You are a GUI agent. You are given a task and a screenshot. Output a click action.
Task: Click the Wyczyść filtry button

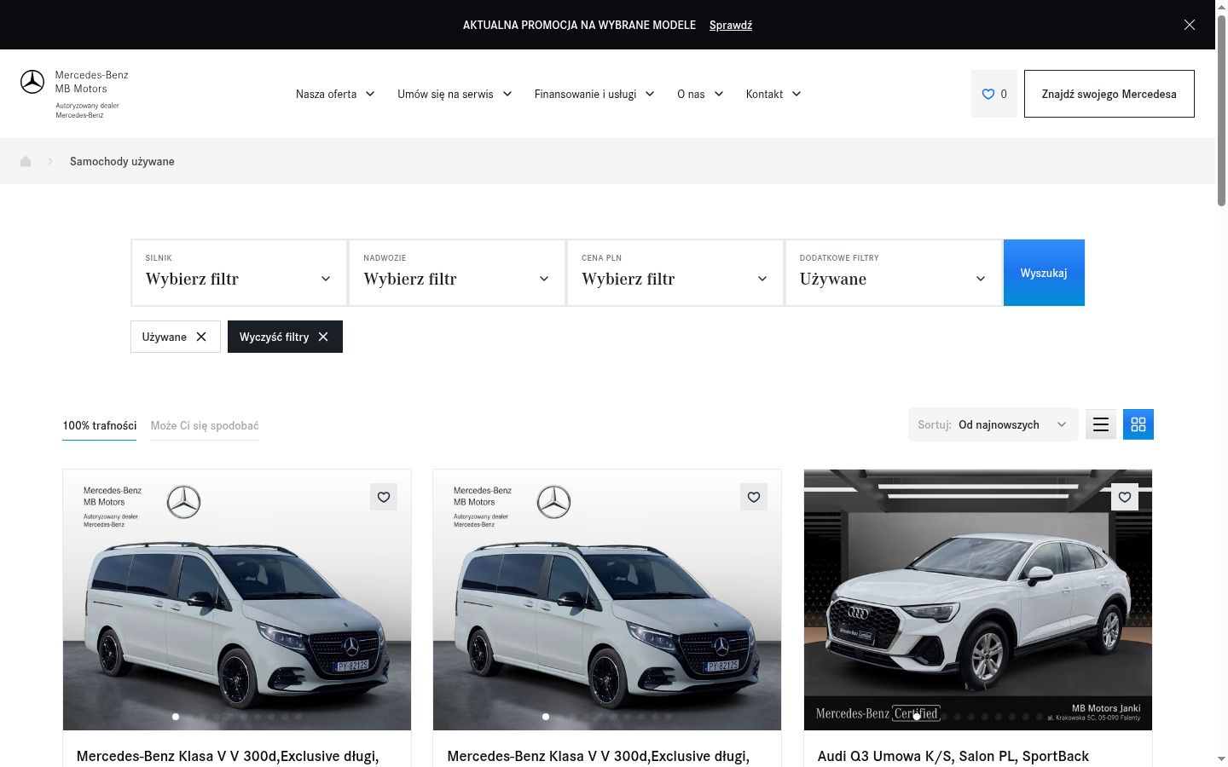(x=285, y=337)
